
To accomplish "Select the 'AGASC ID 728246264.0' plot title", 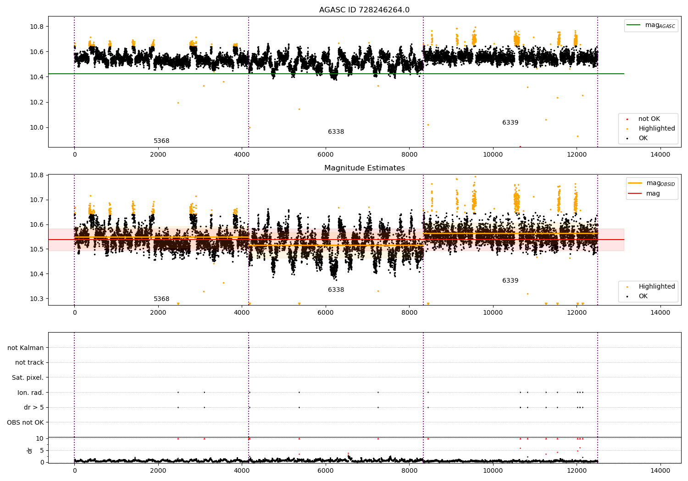I will (364, 10).
